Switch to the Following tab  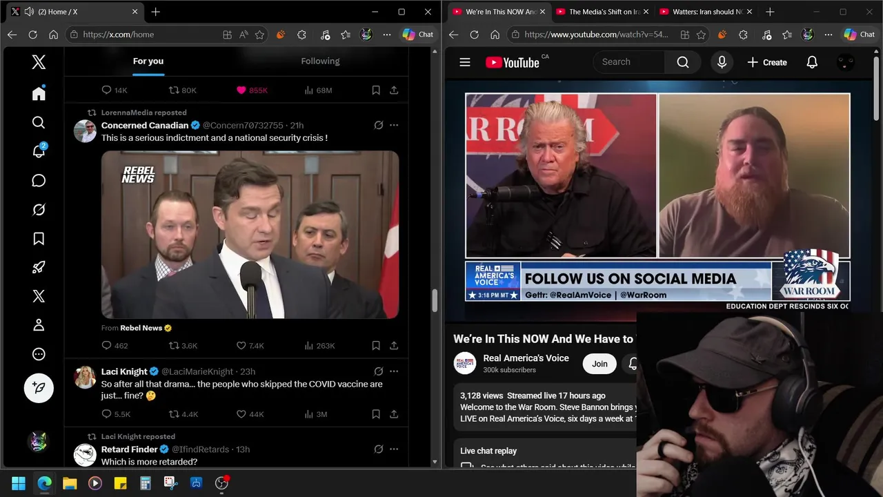320,61
